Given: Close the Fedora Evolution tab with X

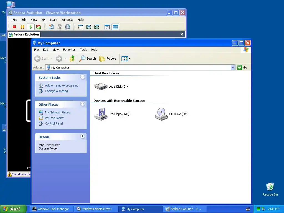Looking at the screenshot, I should click(182, 34).
